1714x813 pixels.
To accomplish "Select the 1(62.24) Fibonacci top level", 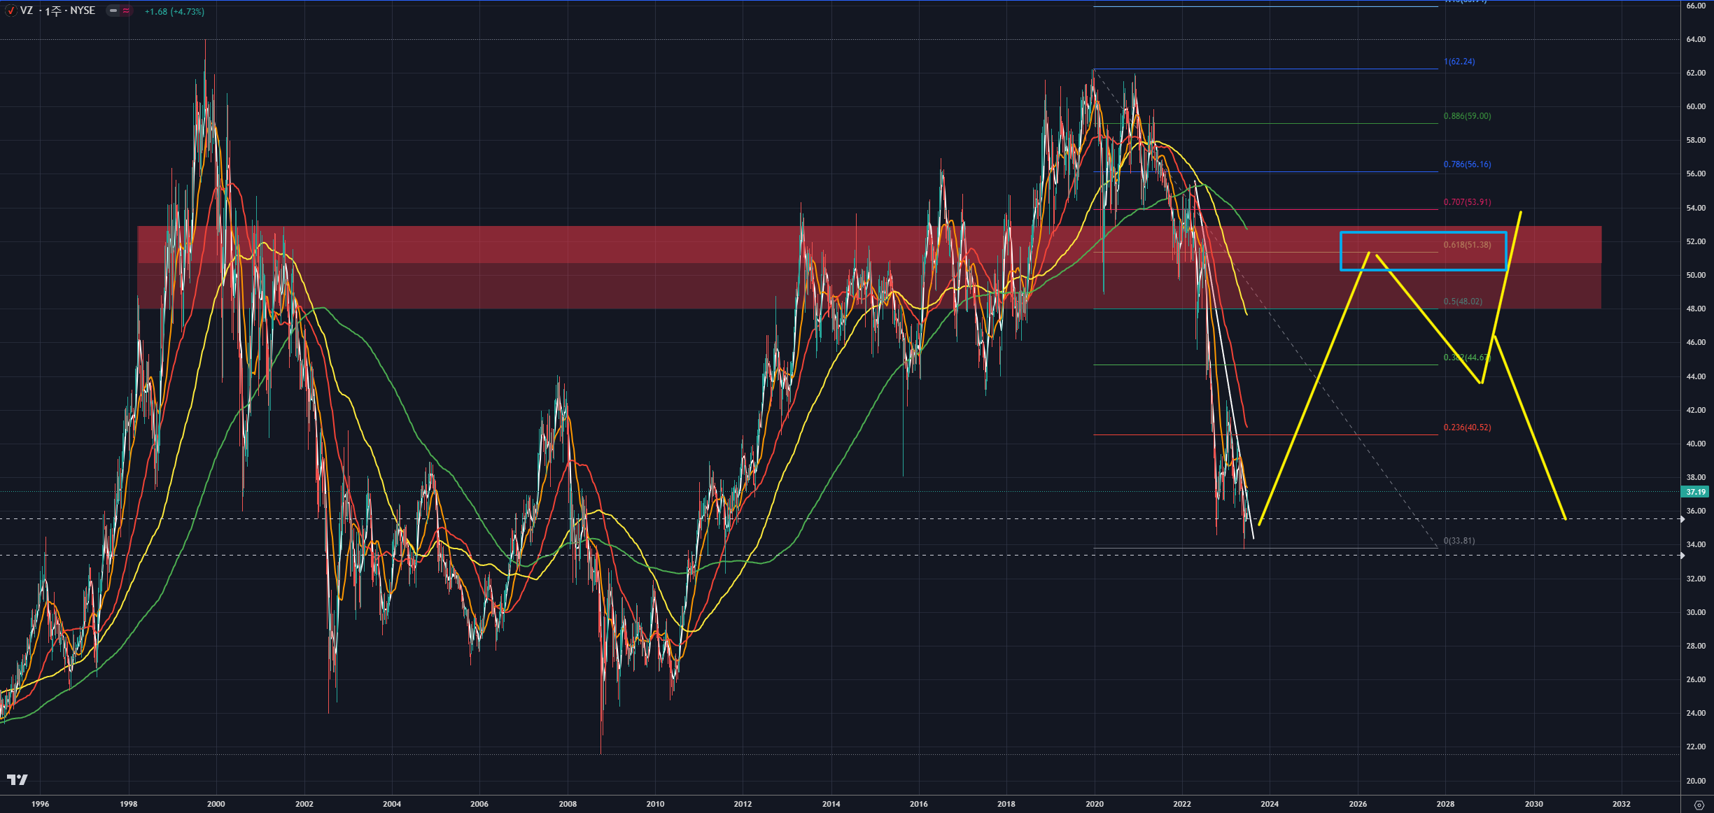I will (x=1459, y=62).
